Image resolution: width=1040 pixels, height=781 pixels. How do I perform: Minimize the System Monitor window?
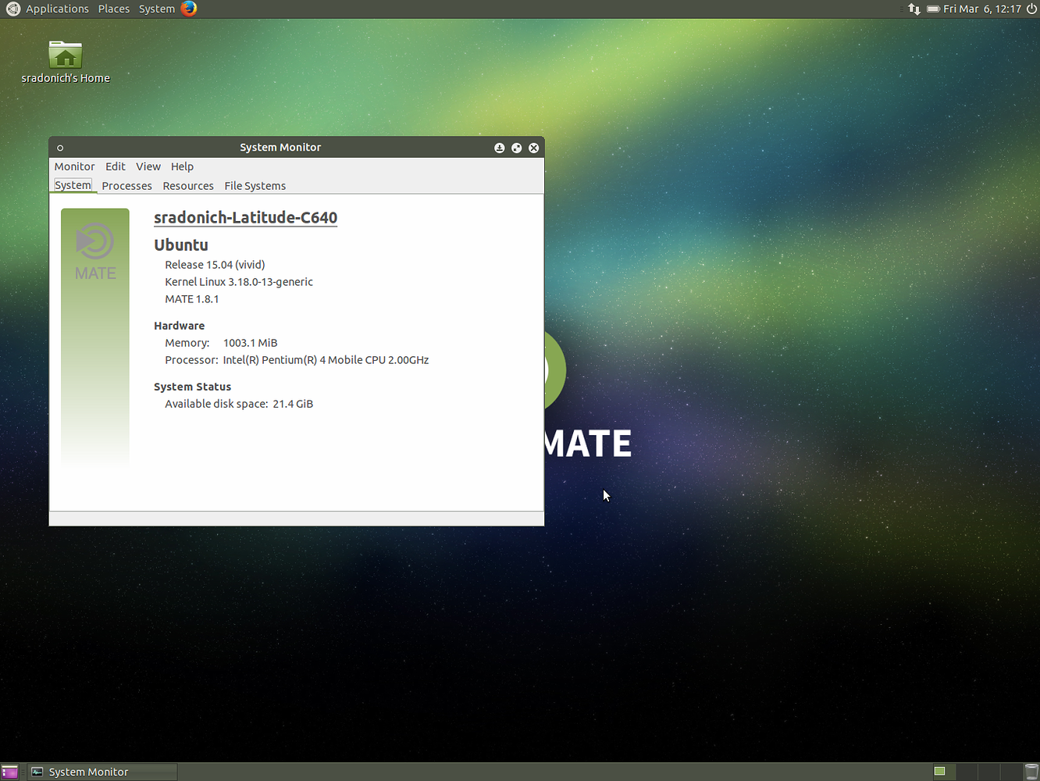[x=500, y=148]
